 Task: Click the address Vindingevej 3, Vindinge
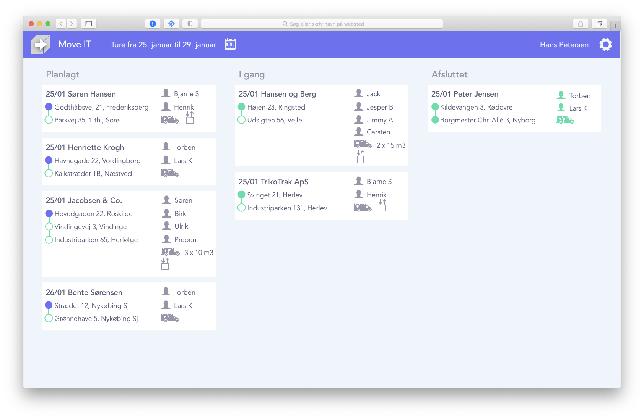(x=91, y=227)
